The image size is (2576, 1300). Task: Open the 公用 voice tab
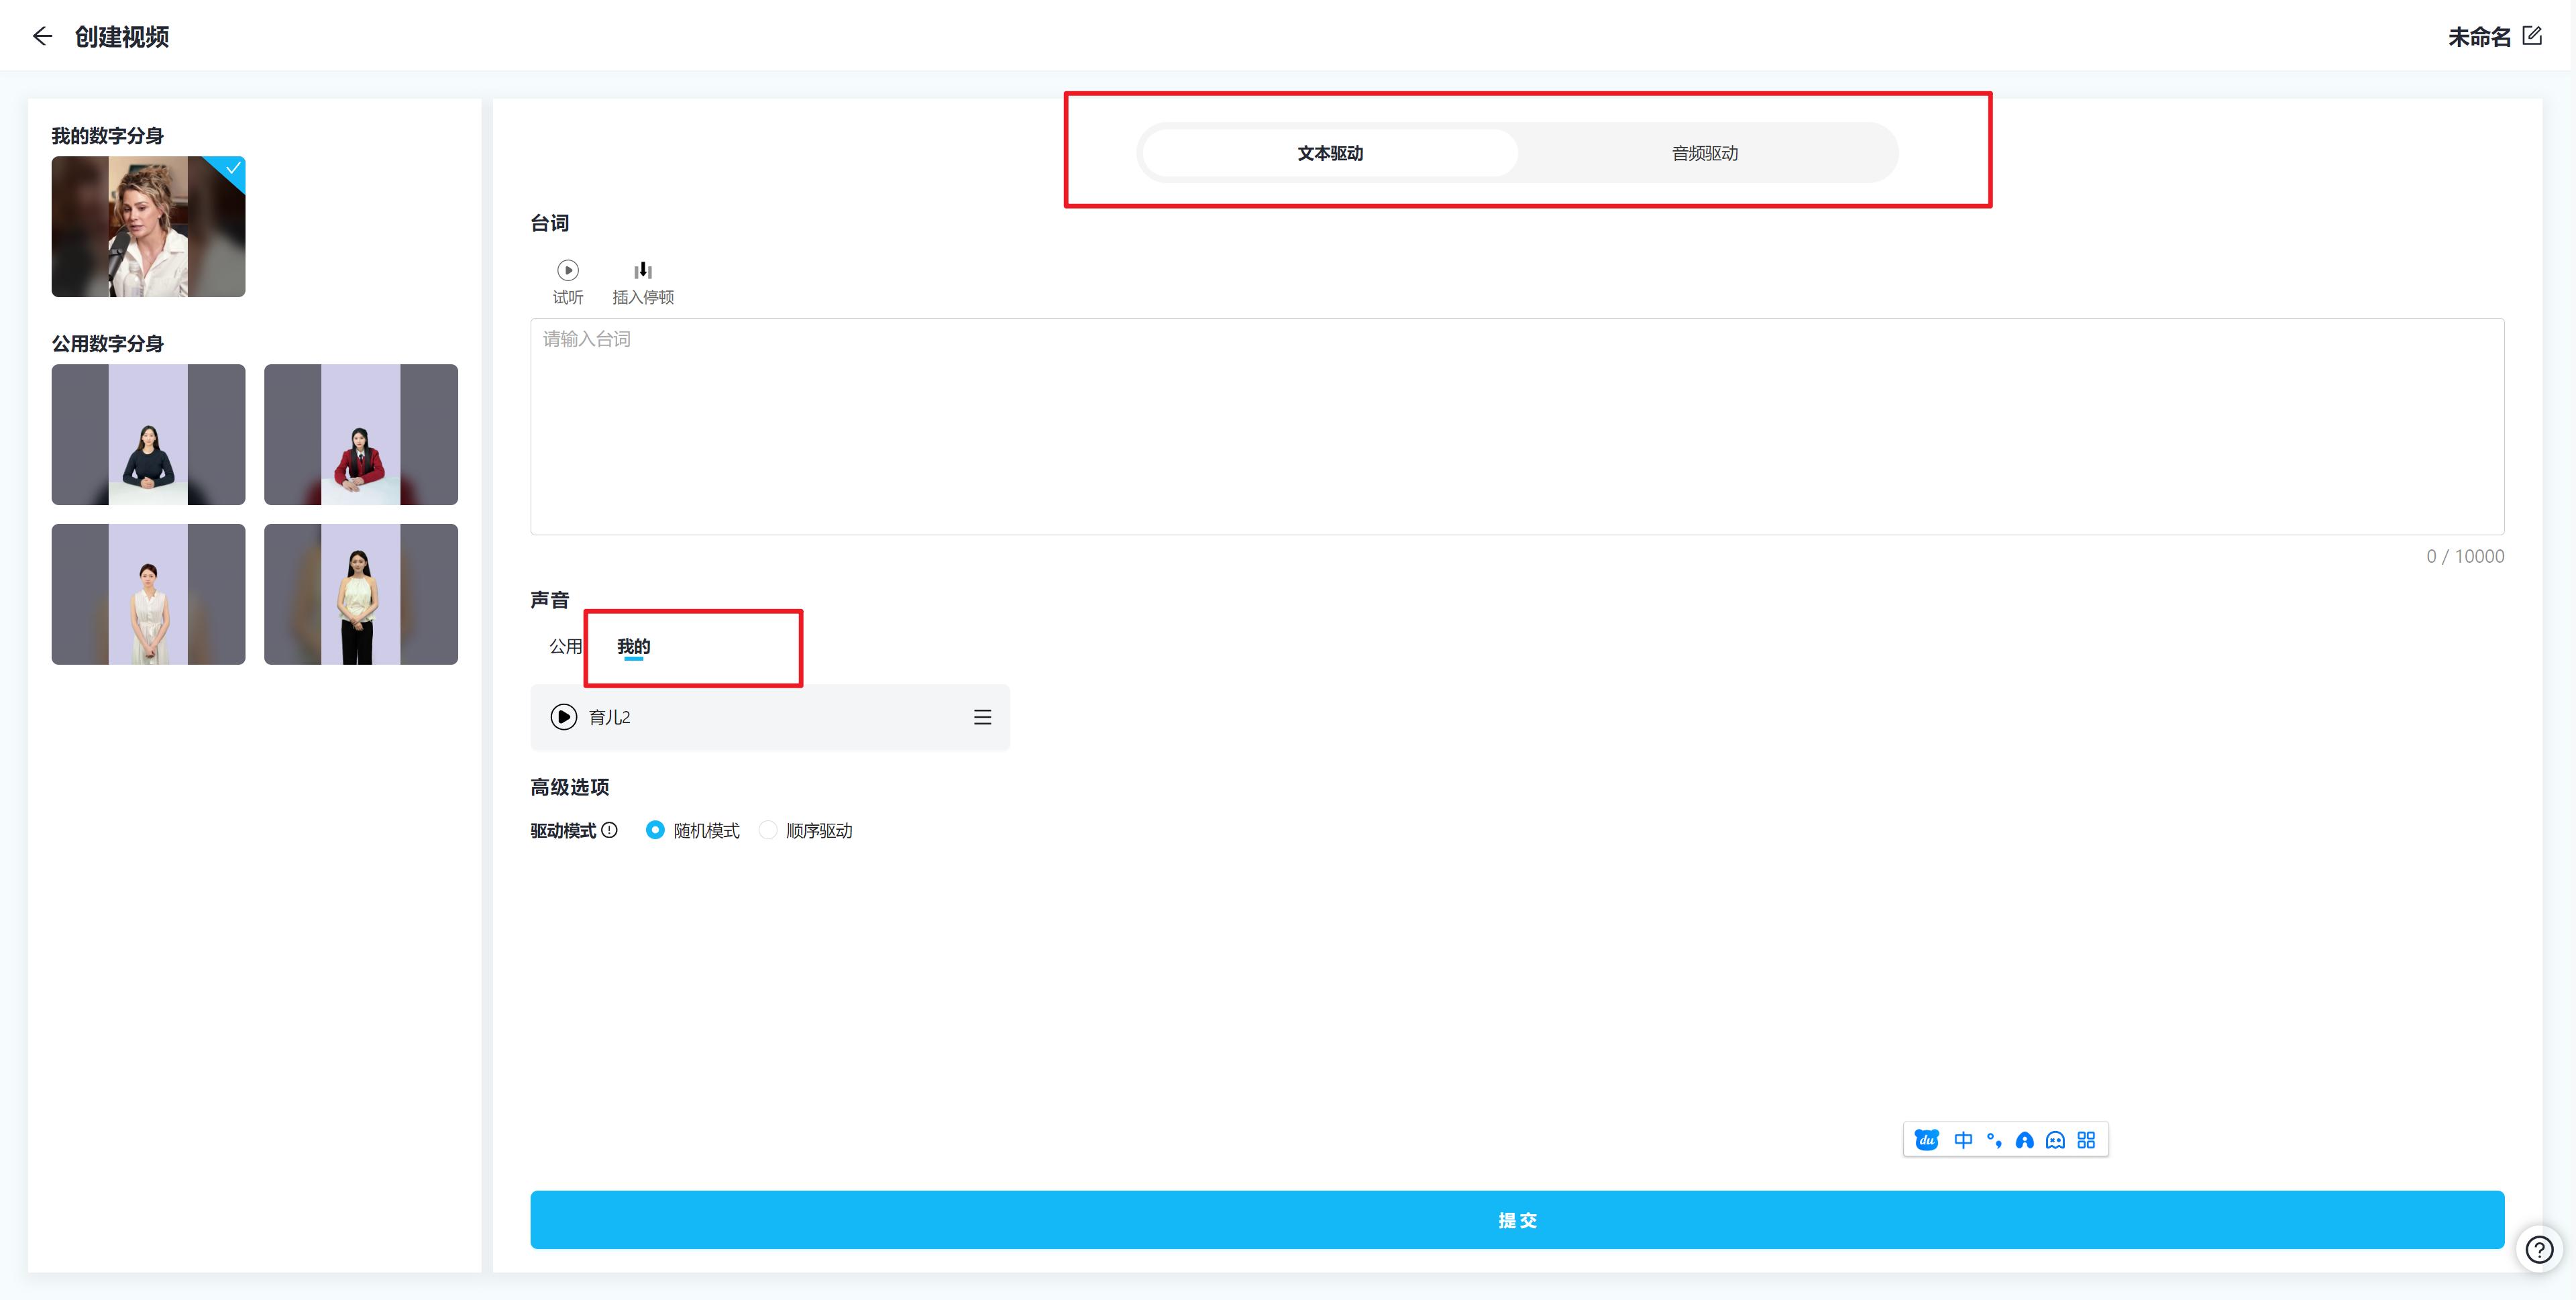pyautogui.click(x=564, y=646)
